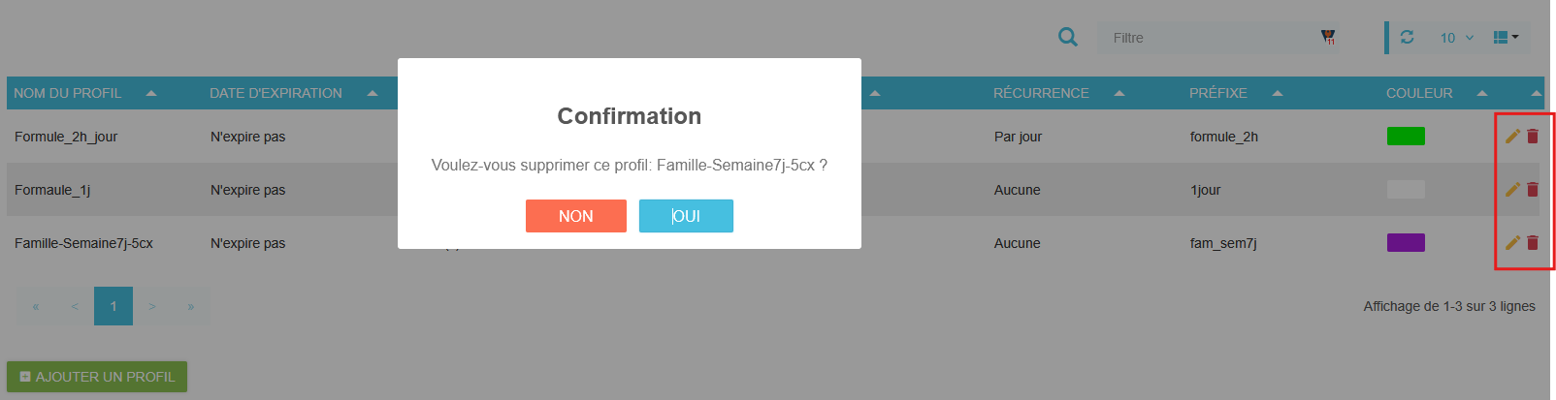This screenshot has width=1556, height=400.
Task: Click trash icon for Famille-Semaine7j-5cx row
Action: point(1533,243)
